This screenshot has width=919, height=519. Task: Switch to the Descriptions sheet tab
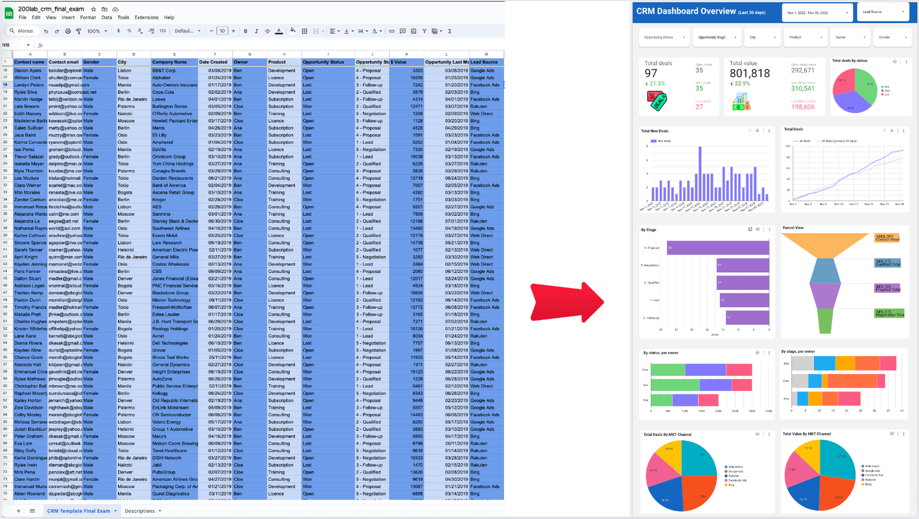pyautogui.click(x=142, y=511)
